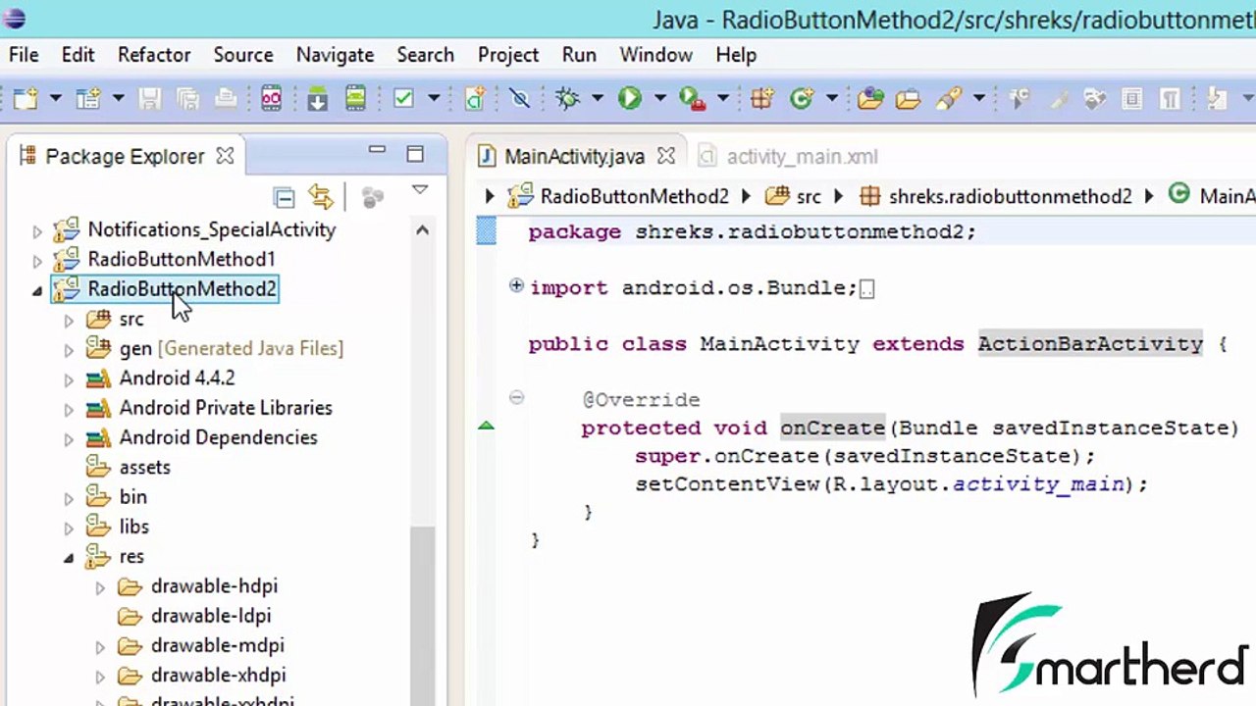The height and width of the screenshot is (706, 1256).
Task: Open the Android SDK Manager icon
Action: 317,98
